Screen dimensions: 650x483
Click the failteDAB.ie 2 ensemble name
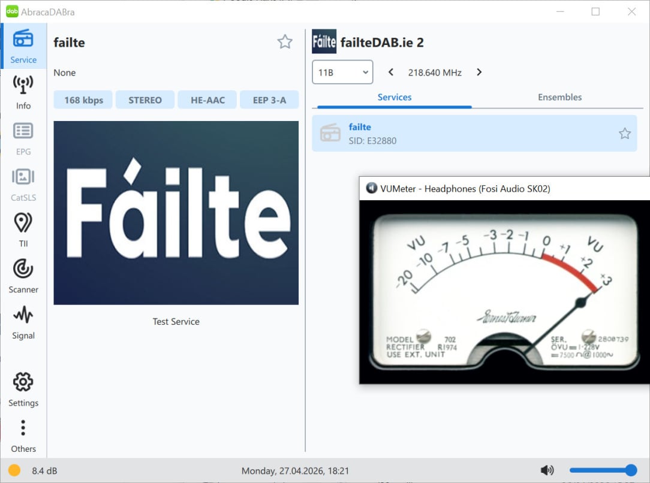pyautogui.click(x=382, y=43)
